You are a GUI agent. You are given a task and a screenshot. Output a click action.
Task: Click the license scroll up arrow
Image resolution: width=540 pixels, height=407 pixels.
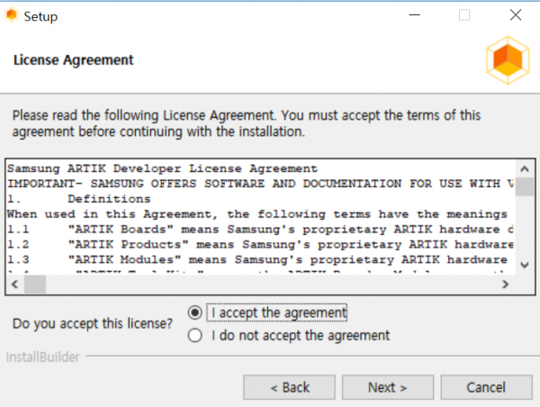coord(525,169)
